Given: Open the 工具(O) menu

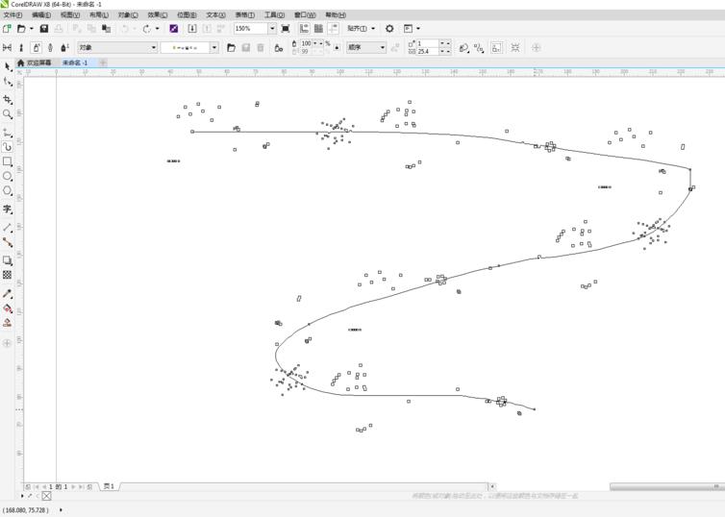Looking at the screenshot, I should pos(274,14).
